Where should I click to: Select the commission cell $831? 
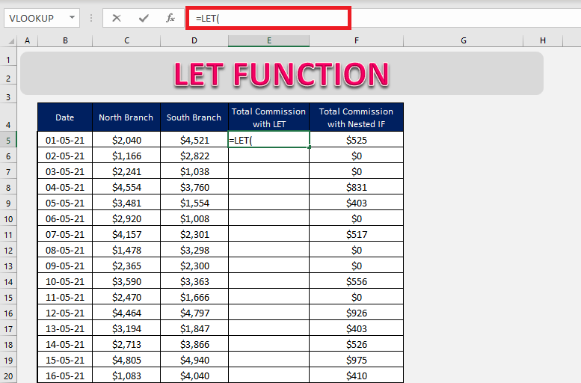[x=357, y=187]
